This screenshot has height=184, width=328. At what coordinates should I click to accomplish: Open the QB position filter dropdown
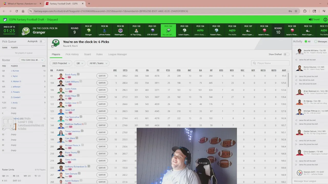click(80, 63)
